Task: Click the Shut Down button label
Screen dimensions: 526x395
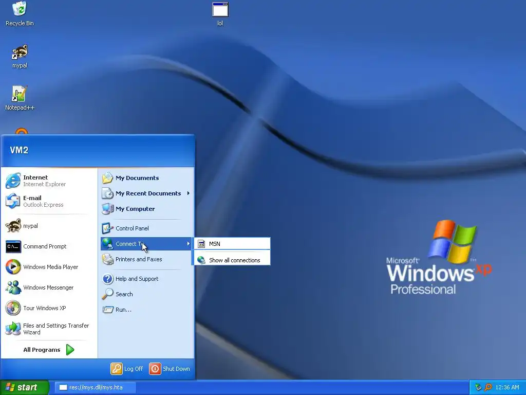Action: coord(177,369)
